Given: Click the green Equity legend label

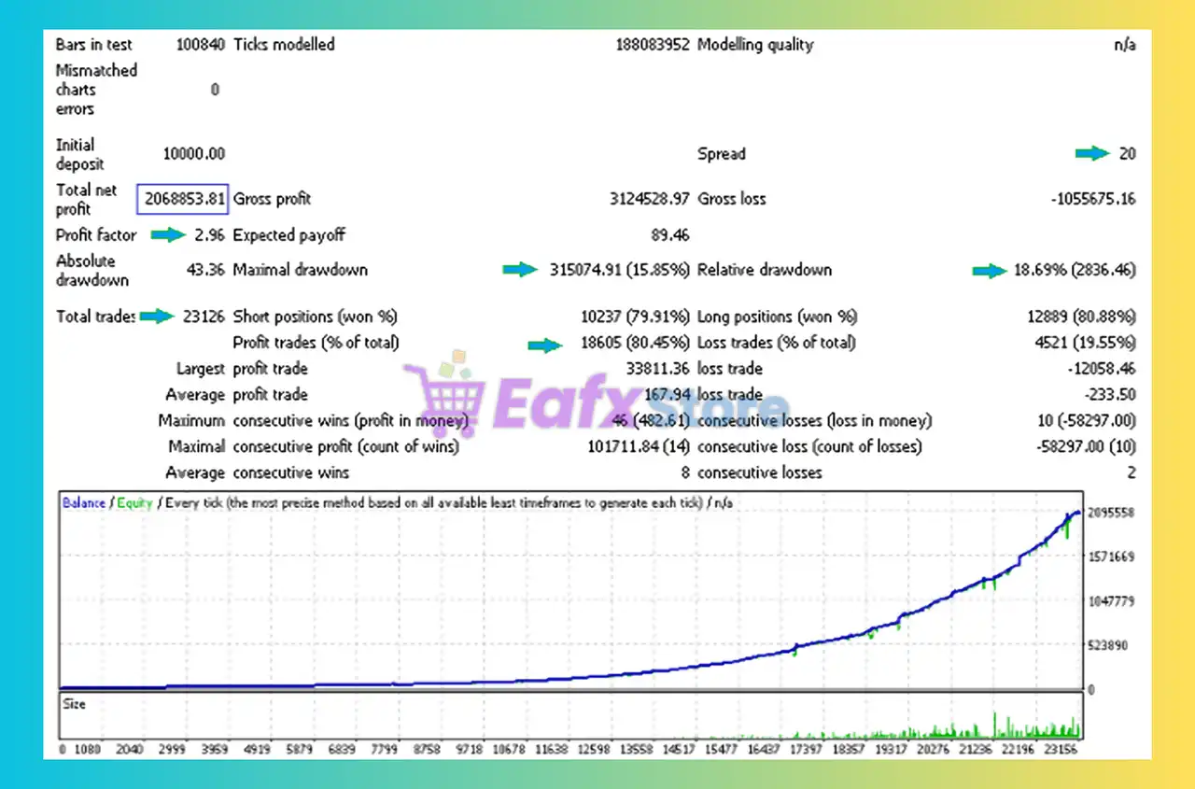Looking at the screenshot, I should click(x=134, y=503).
